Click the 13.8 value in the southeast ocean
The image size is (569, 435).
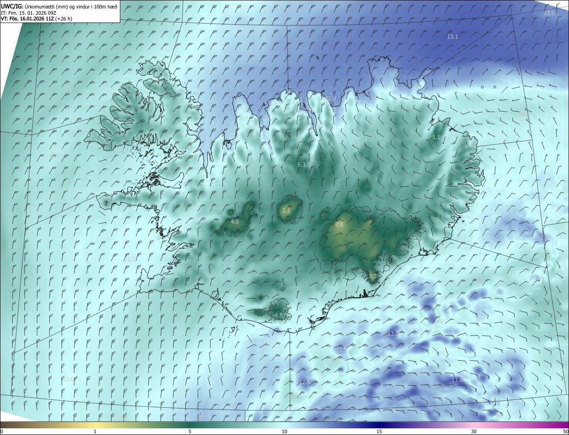[457, 380]
